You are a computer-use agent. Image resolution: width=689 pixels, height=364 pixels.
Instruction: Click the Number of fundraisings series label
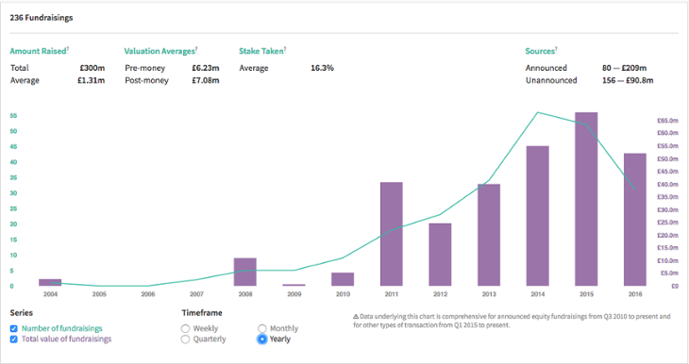62,328
